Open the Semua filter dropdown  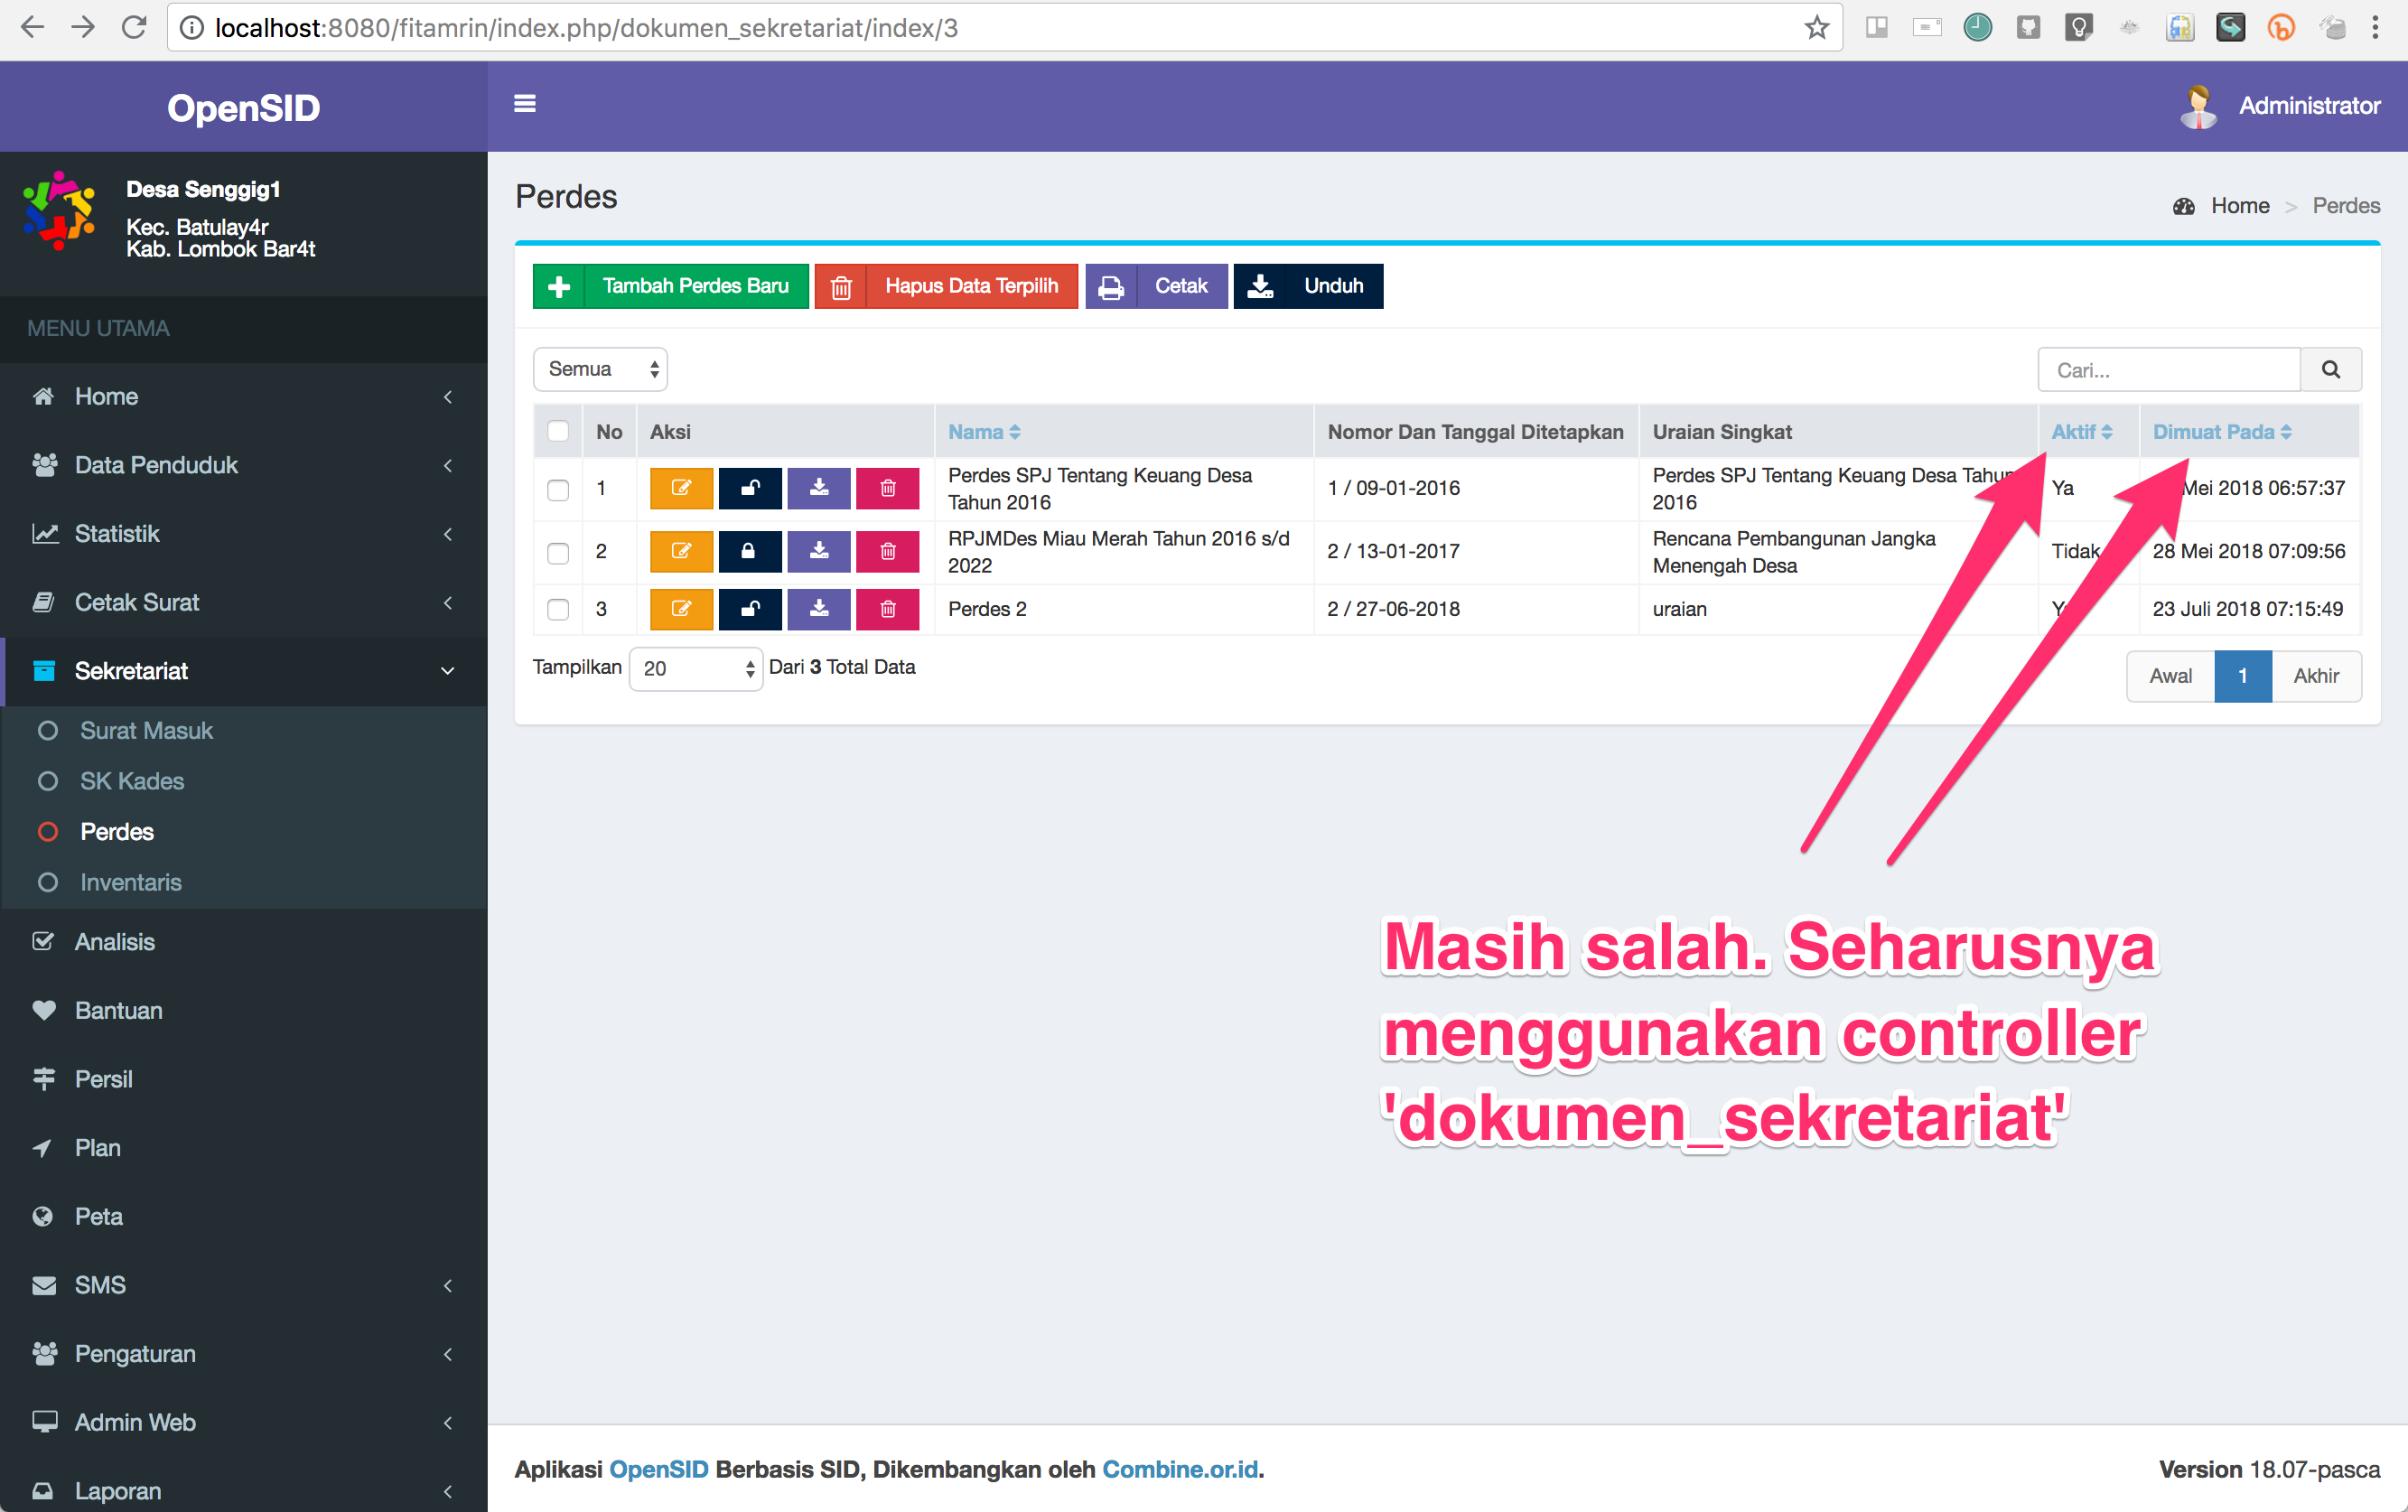[x=599, y=368]
